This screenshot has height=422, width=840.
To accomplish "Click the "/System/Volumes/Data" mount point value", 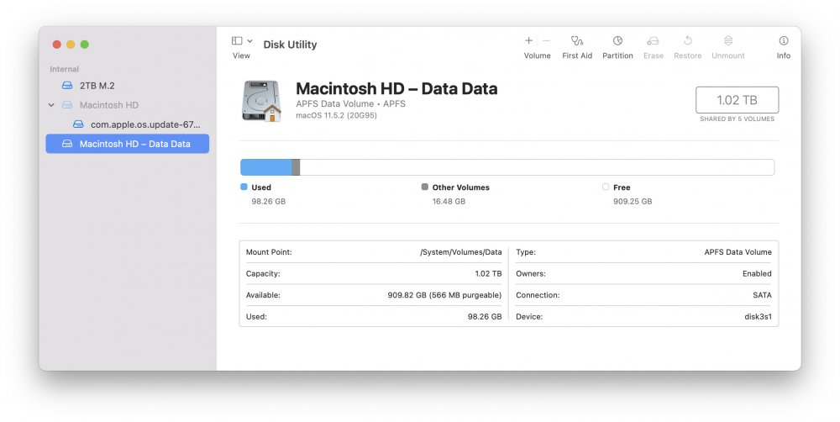I will pos(460,252).
